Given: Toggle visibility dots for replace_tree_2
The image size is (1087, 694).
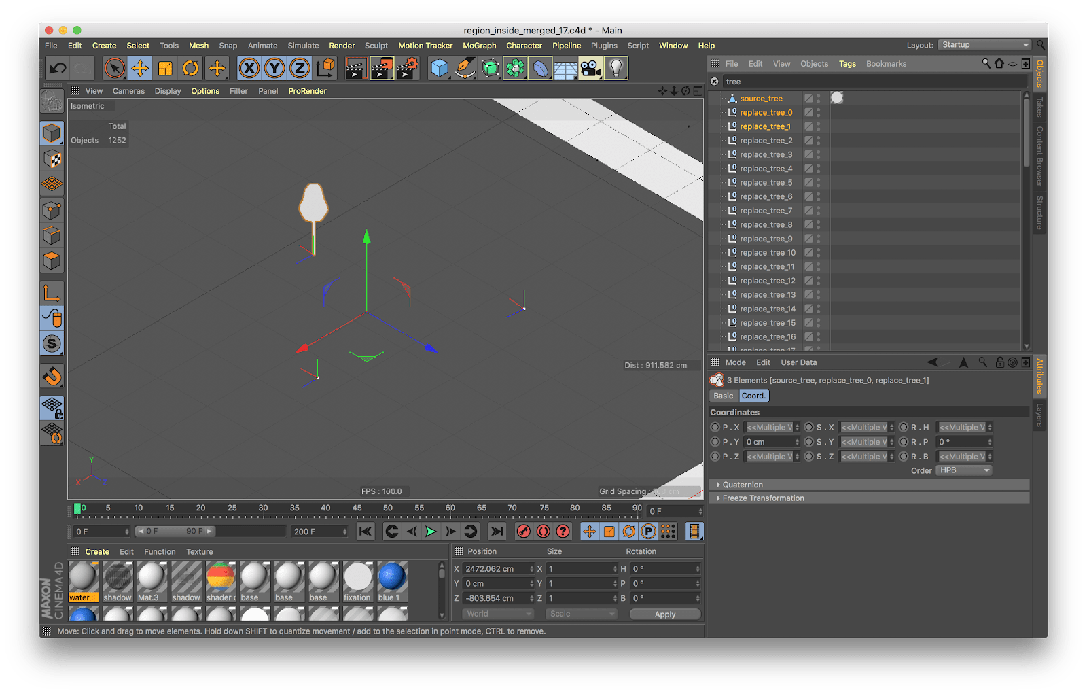Looking at the screenshot, I should tap(818, 141).
